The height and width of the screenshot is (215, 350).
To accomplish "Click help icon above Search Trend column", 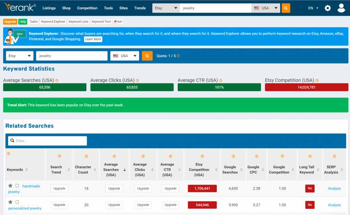I will [x=59, y=156].
